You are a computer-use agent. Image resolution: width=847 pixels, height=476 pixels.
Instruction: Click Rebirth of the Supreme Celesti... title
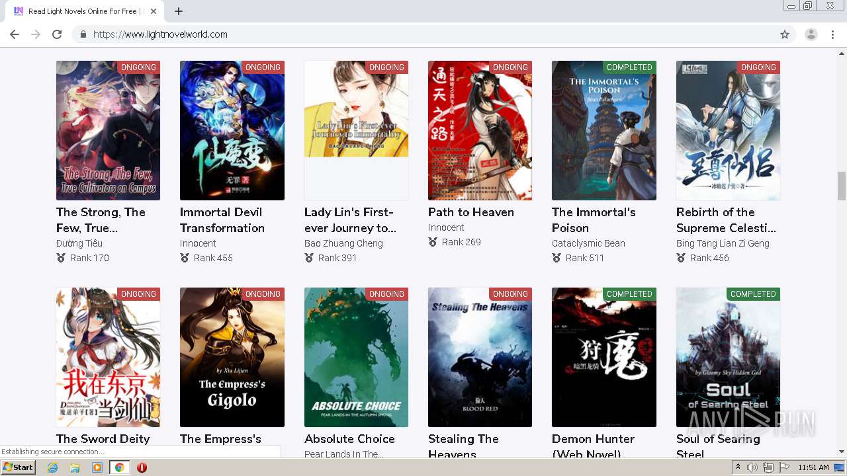tap(726, 220)
